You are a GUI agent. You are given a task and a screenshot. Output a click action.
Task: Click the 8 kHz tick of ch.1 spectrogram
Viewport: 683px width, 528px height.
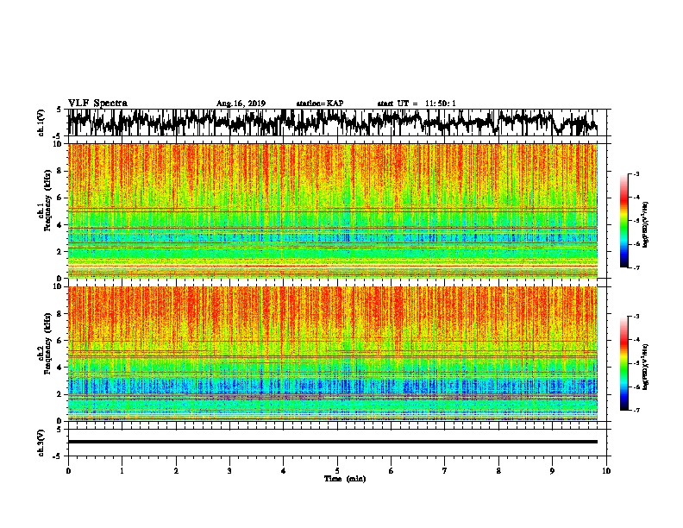(60, 171)
